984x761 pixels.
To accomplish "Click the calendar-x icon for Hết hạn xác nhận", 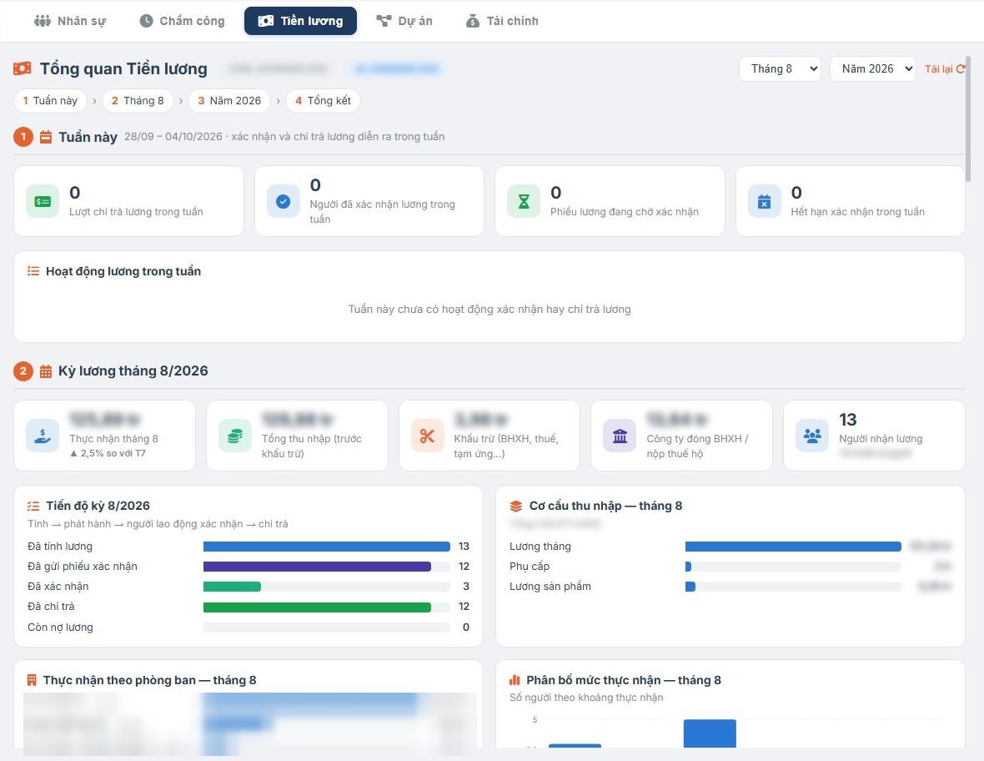I will point(765,202).
